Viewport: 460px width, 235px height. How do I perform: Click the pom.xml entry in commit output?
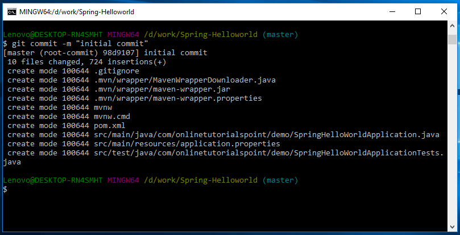pyautogui.click(x=110, y=126)
